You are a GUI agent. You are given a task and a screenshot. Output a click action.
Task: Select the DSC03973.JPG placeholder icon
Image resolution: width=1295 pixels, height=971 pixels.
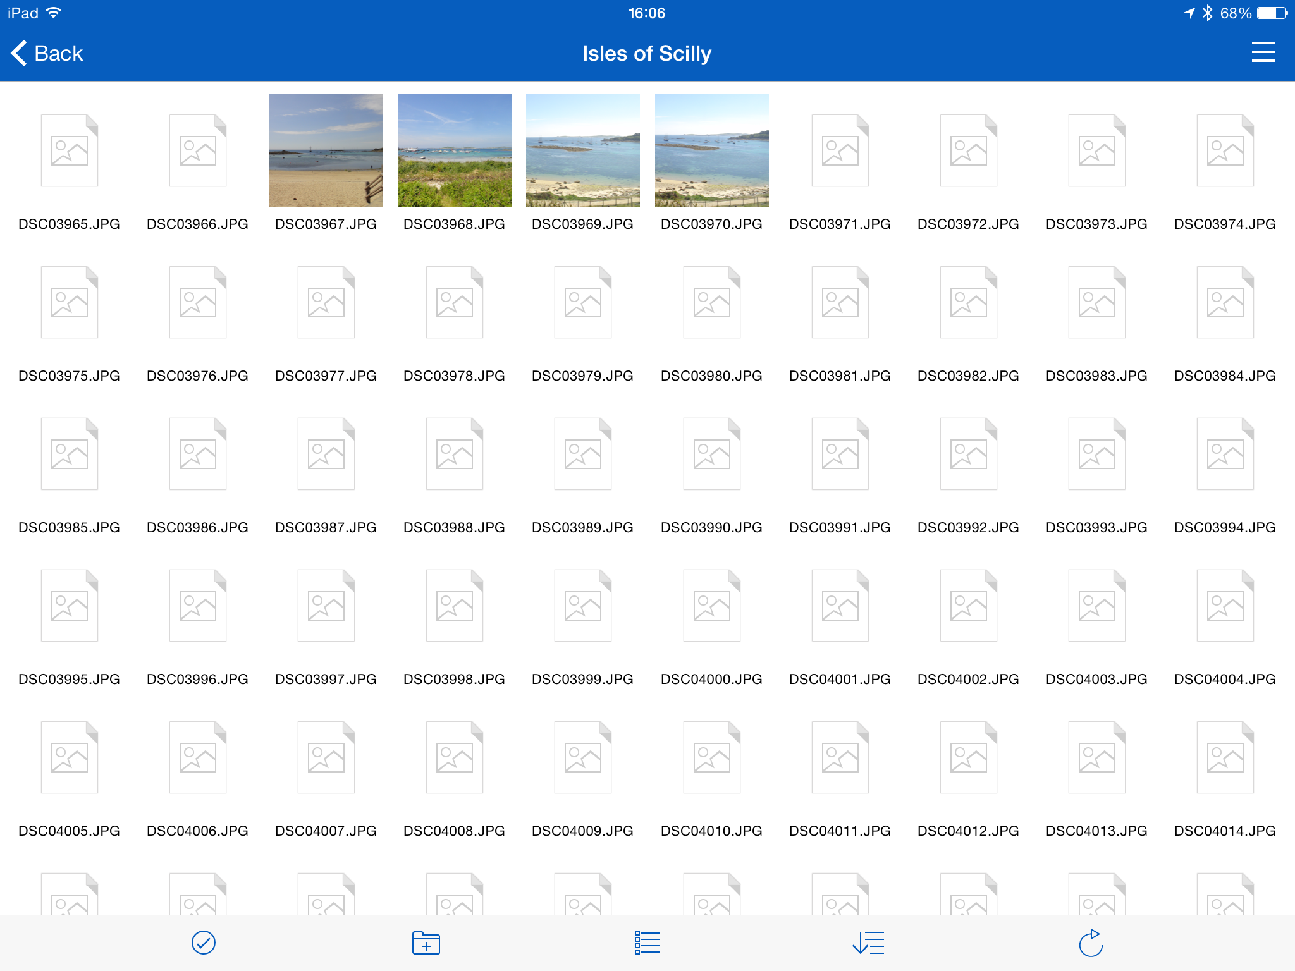coord(1097,150)
